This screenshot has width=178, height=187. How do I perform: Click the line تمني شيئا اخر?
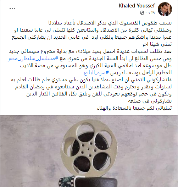157,44
